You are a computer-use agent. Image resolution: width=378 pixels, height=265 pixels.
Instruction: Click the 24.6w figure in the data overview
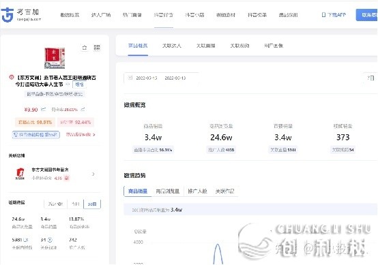pyautogui.click(x=221, y=138)
